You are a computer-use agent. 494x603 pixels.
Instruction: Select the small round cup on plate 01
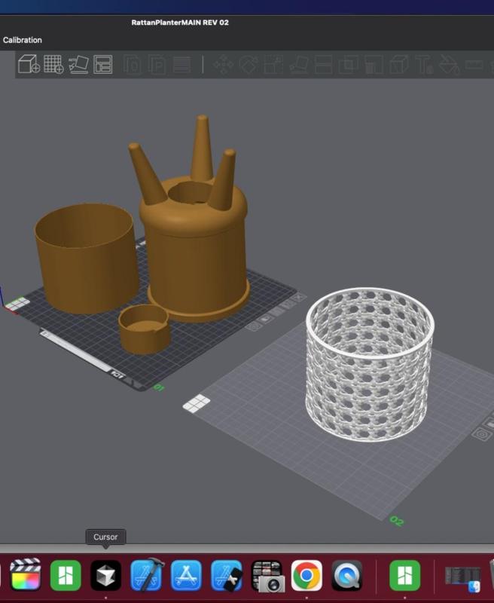coord(144,329)
